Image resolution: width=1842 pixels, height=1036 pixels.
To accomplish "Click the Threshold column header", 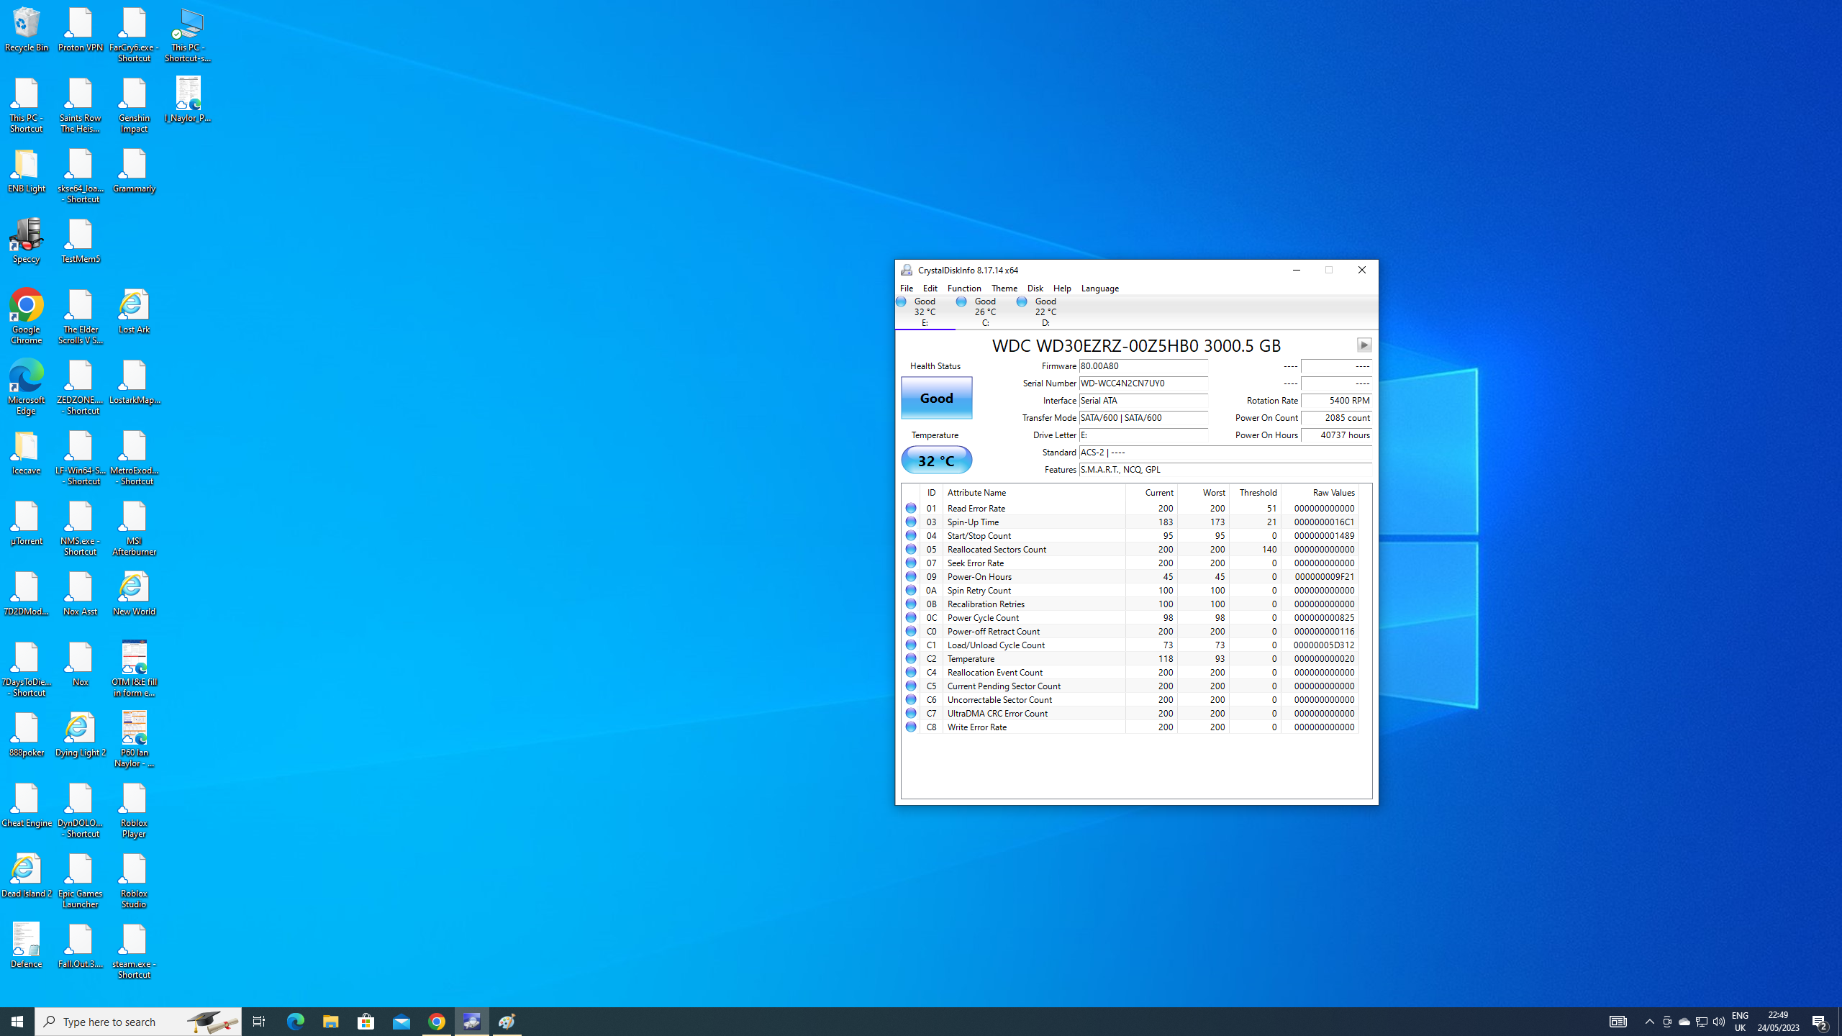I will (1255, 493).
